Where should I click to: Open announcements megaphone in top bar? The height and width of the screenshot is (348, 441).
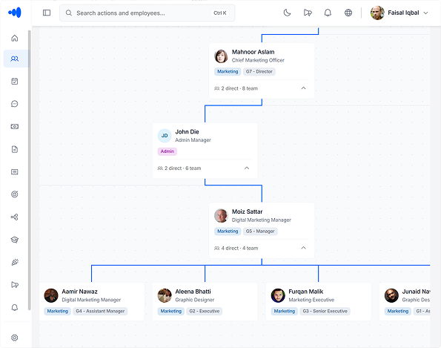(x=308, y=13)
